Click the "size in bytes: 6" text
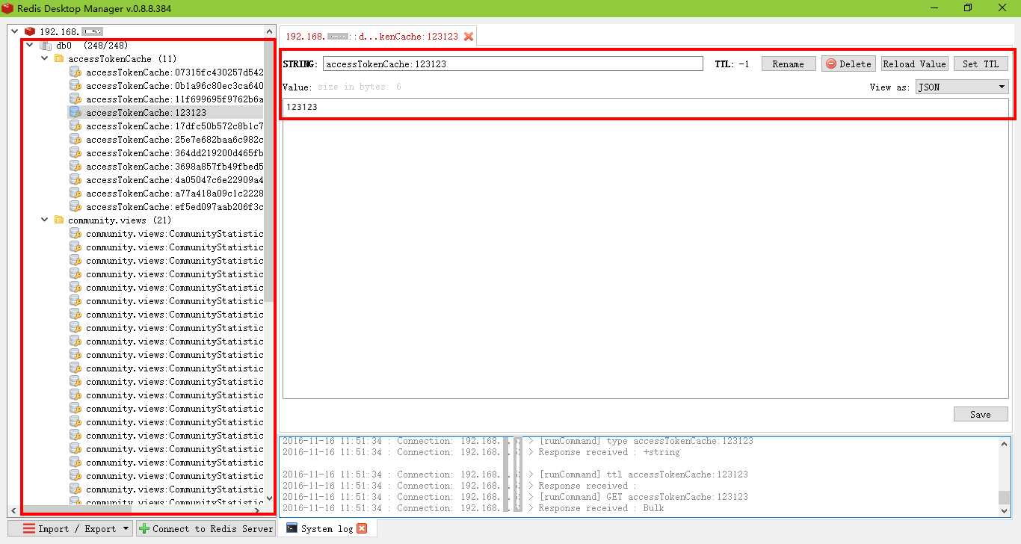Viewport: 1021px width, 544px height. click(x=360, y=87)
